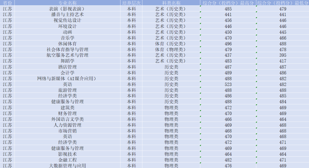The height and width of the screenshot is (168, 309).
Task: Click the 音乐学 cell
Action: [x=68, y=38]
